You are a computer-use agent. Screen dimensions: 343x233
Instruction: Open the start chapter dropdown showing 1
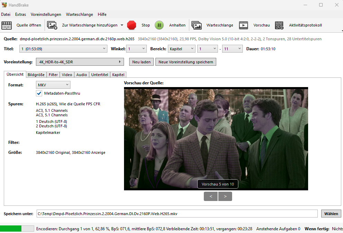pyautogui.click(x=207, y=49)
